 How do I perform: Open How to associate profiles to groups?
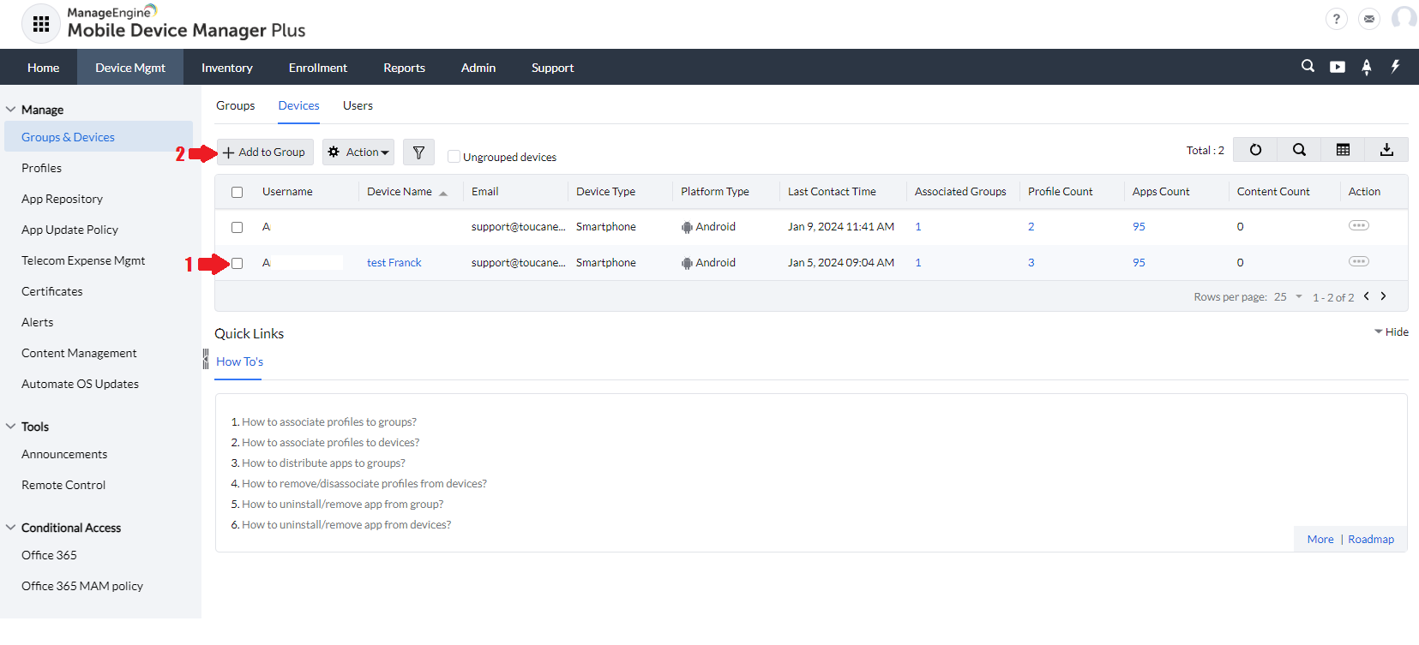pos(329,421)
